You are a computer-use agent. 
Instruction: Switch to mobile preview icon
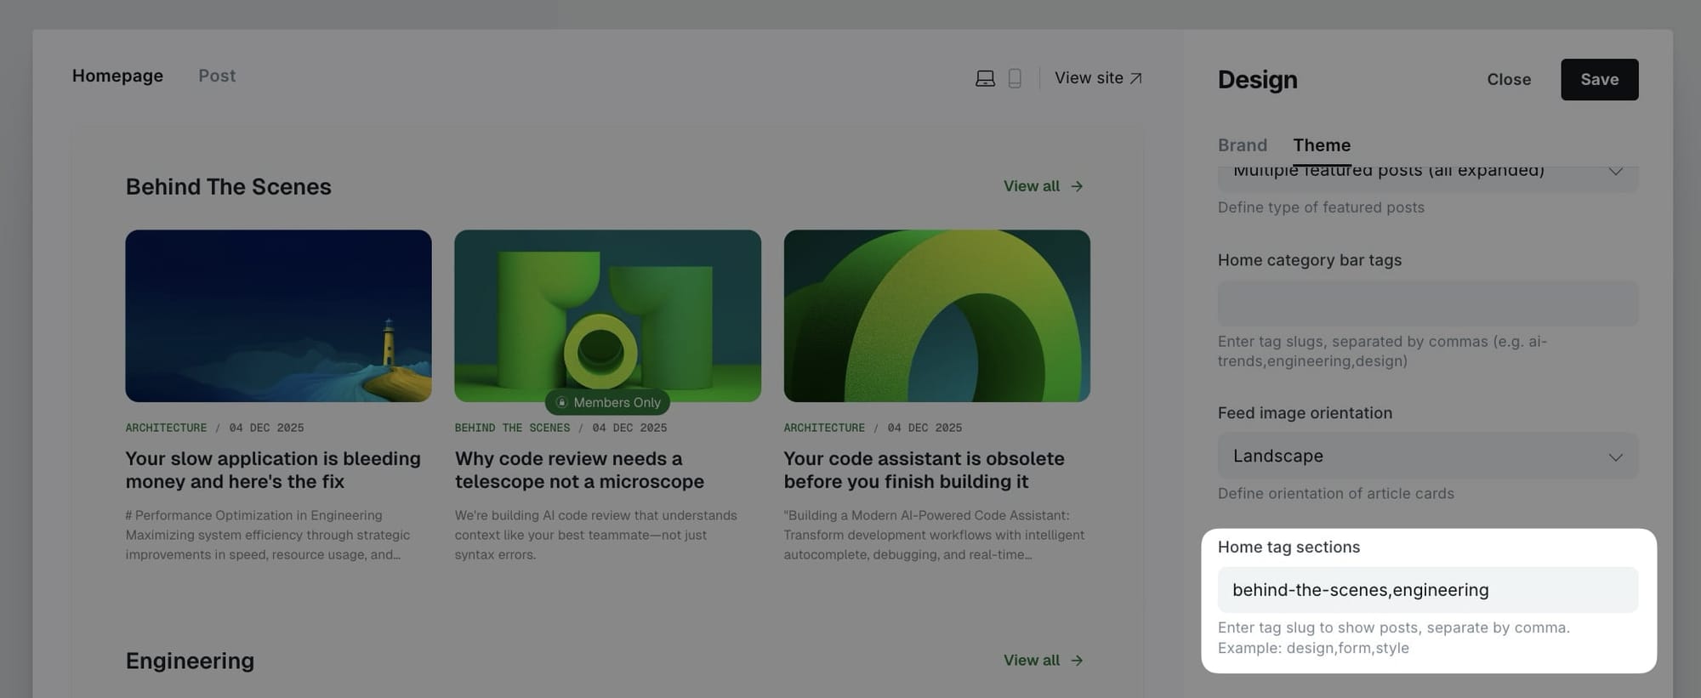[1015, 78]
